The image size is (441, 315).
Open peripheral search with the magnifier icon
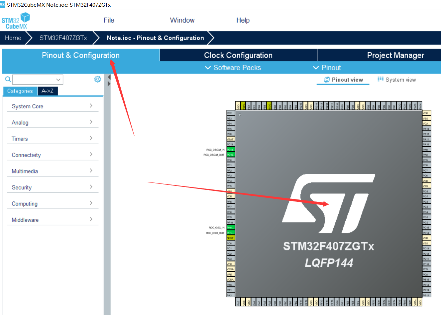pyautogui.click(x=7, y=79)
